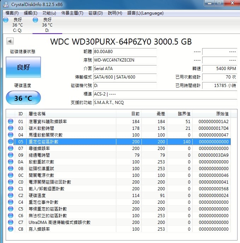The height and width of the screenshot is (243, 240).
Task: Click the firmware field 80.00A80
Action: (x=125, y=52)
